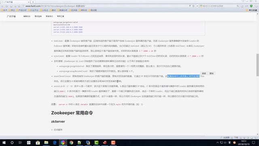The width and height of the screenshot is (259, 146).
Task: Open volume control in tray
Action: pyautogui.click(x=225, y=142)
